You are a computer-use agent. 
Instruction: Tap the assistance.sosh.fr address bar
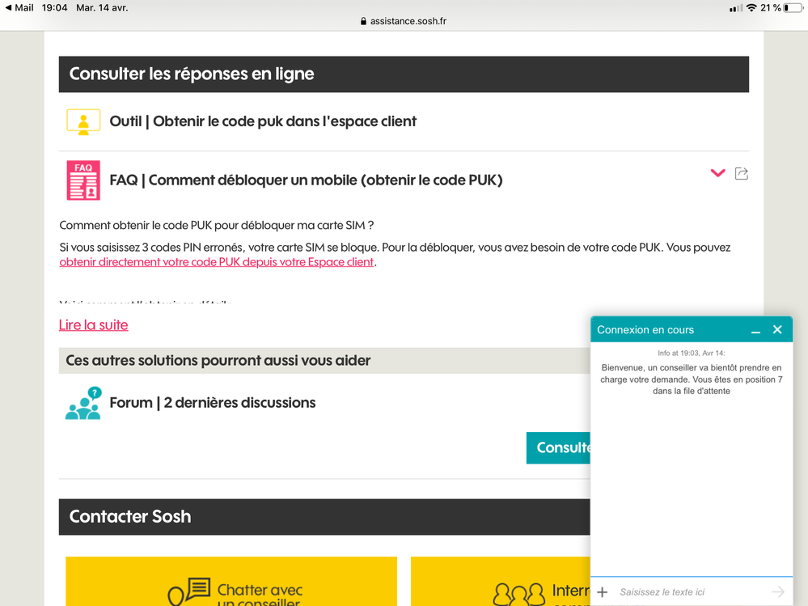[x=404, y=21]
